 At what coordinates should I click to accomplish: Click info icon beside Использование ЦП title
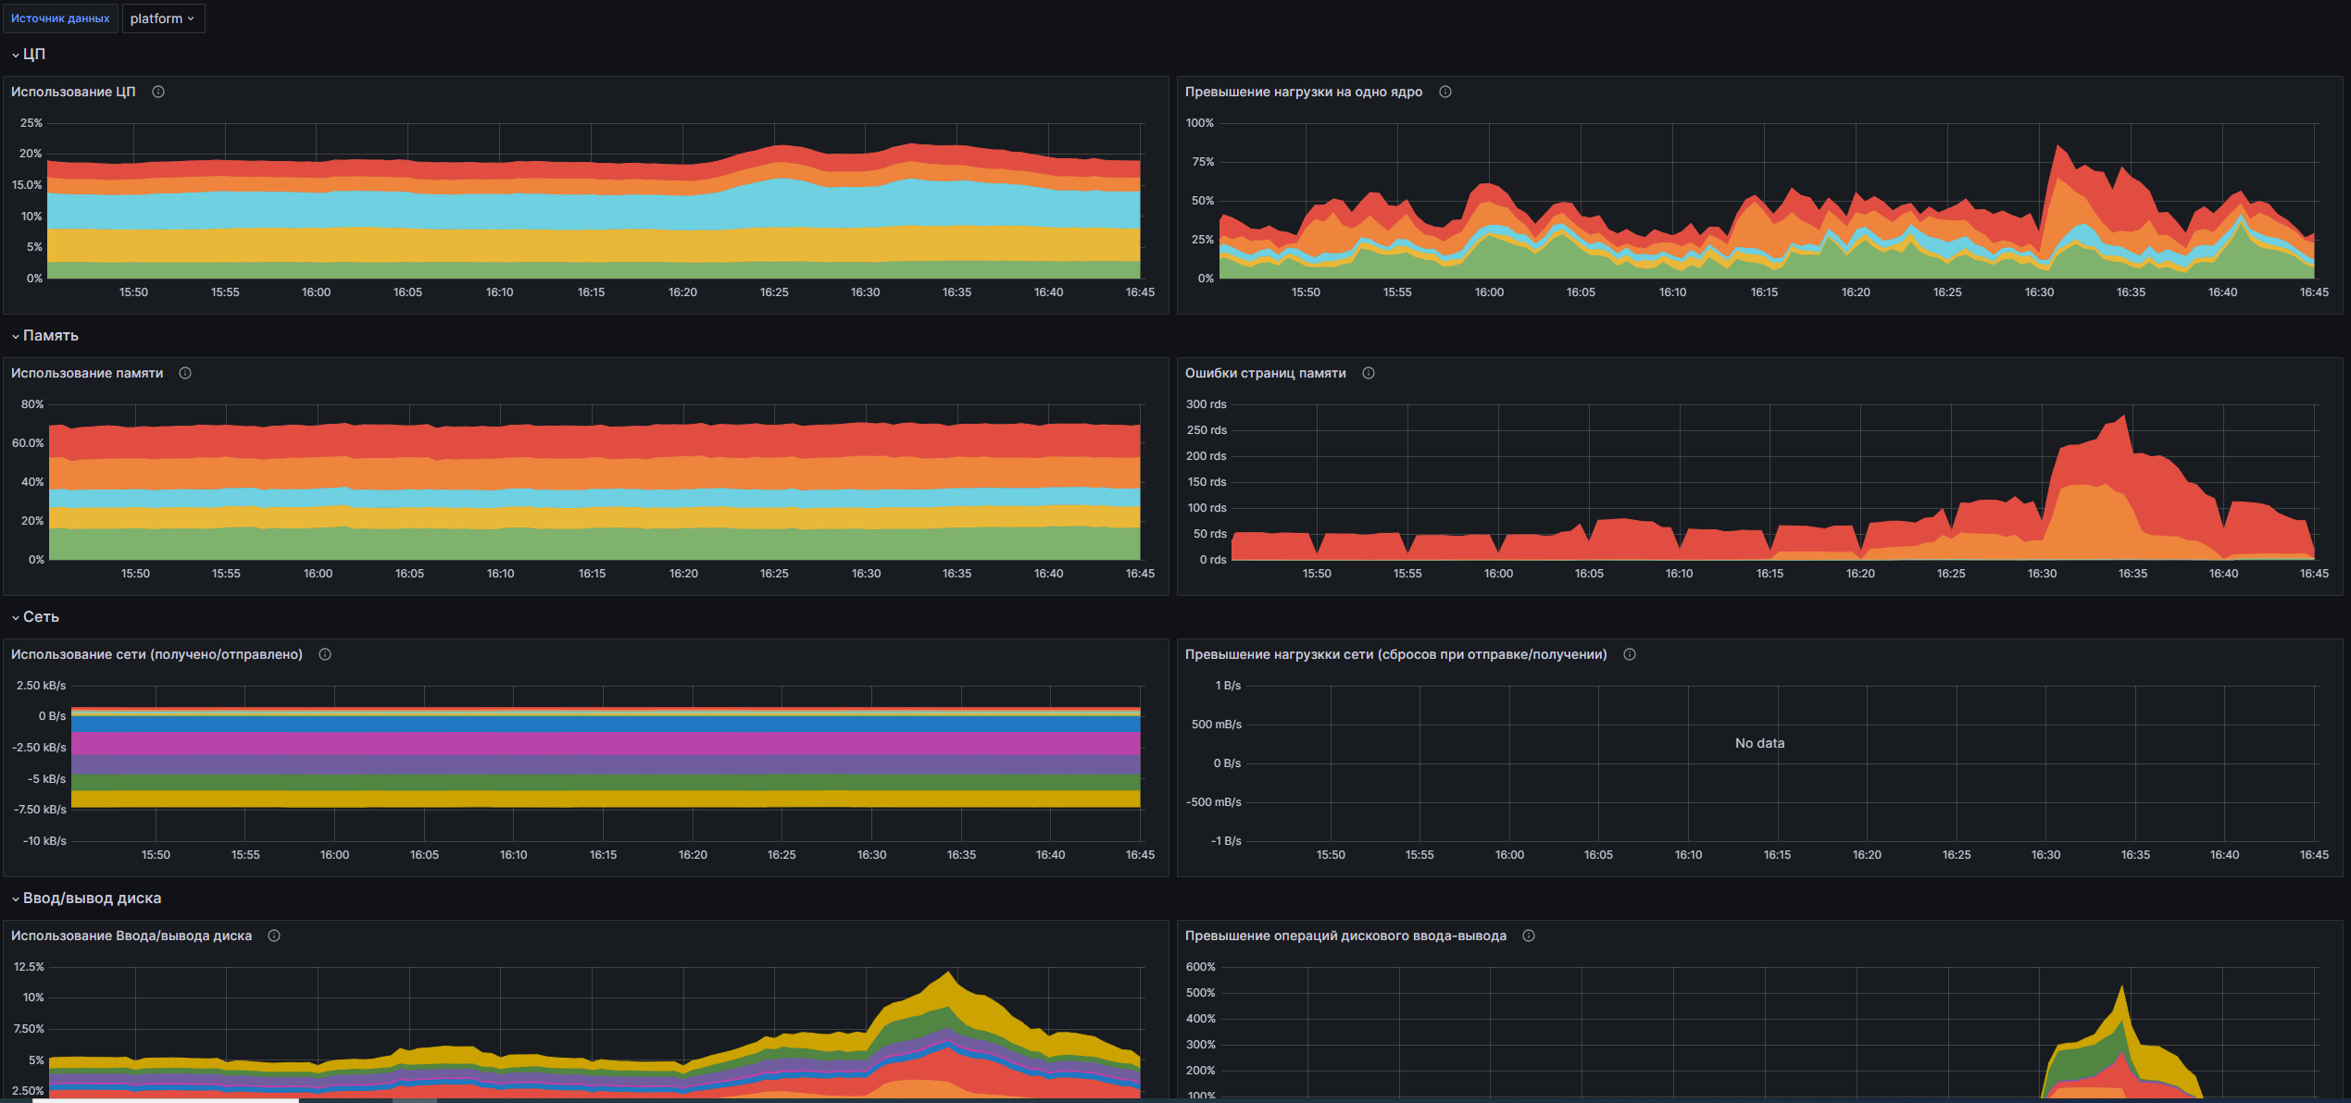pos(158,92)
